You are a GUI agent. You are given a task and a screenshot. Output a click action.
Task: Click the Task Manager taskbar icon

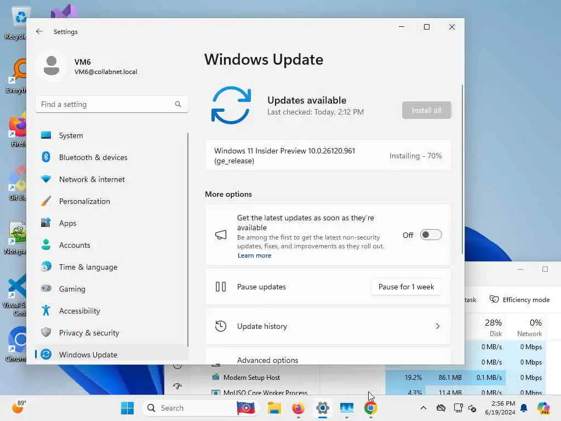(347, 408)
